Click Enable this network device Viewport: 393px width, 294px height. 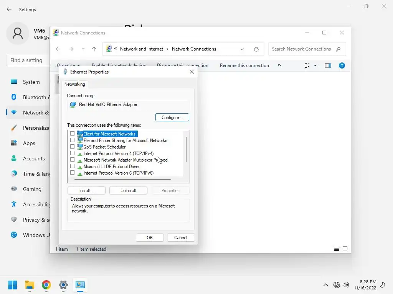tap(119, 65)
